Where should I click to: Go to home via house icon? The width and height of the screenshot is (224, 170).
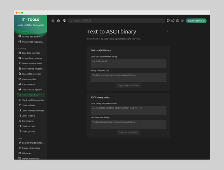59,21
